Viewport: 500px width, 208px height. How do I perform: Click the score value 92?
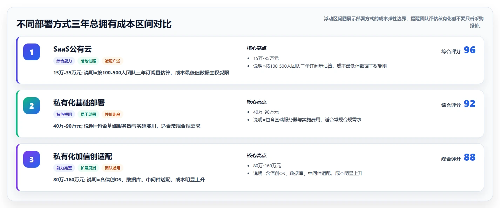point(469,104)
